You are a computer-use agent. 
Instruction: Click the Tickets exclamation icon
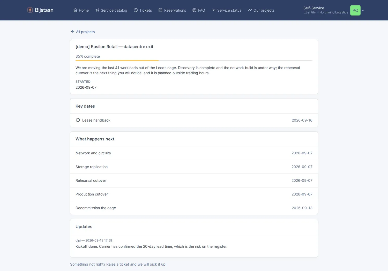coord(136,10)
